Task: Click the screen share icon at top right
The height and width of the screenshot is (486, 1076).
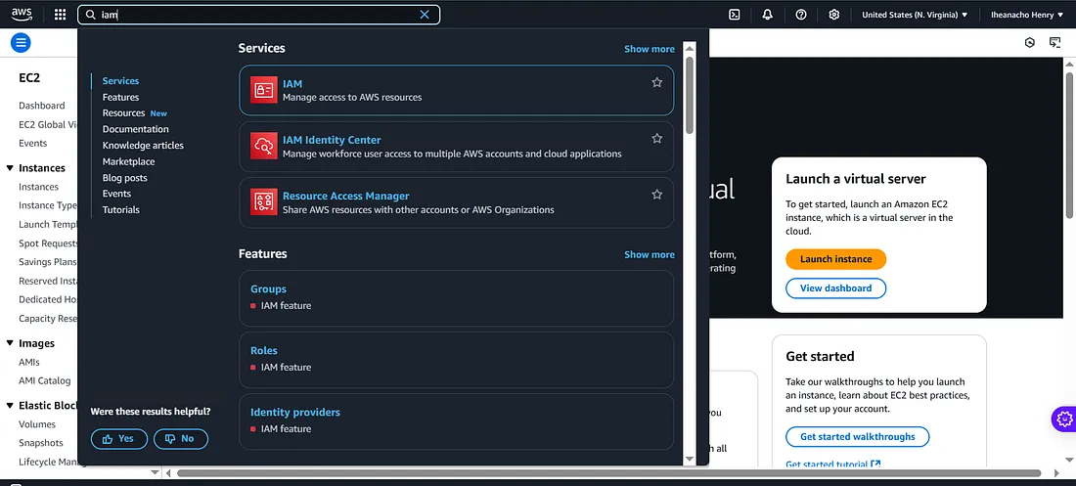Action: point(1054,43)
